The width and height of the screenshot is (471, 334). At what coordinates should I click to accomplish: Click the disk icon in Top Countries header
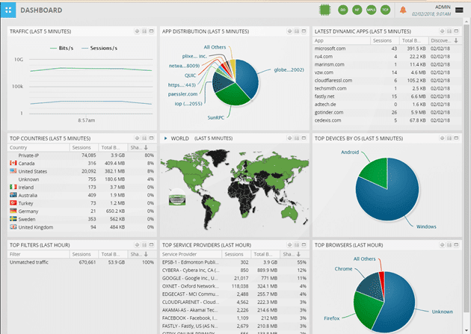[x=144, y=138]
